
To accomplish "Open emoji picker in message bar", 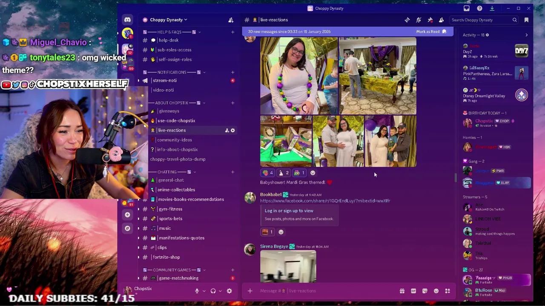I will pos(436,291).
